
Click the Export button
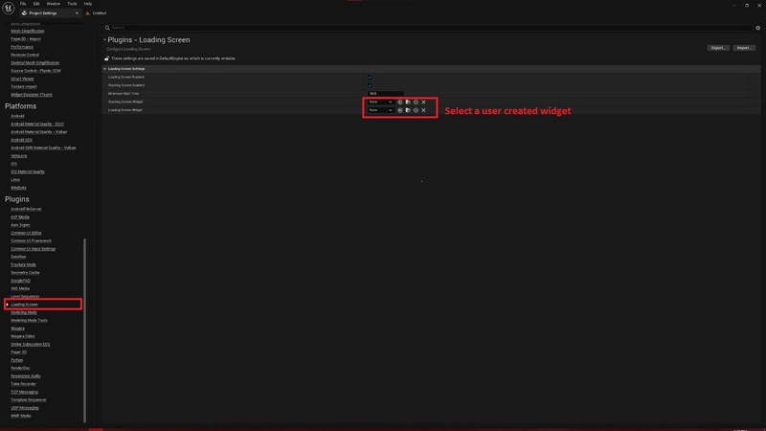[x=718, y=47]
